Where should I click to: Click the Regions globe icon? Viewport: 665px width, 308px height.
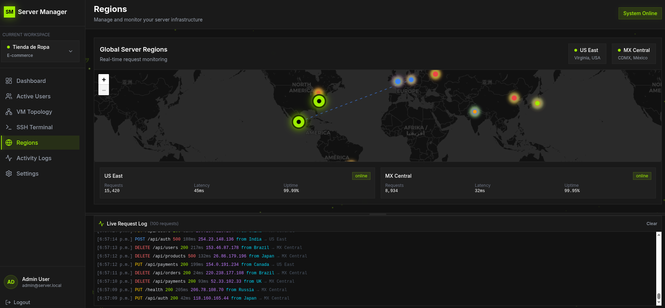tap(9, 143)
